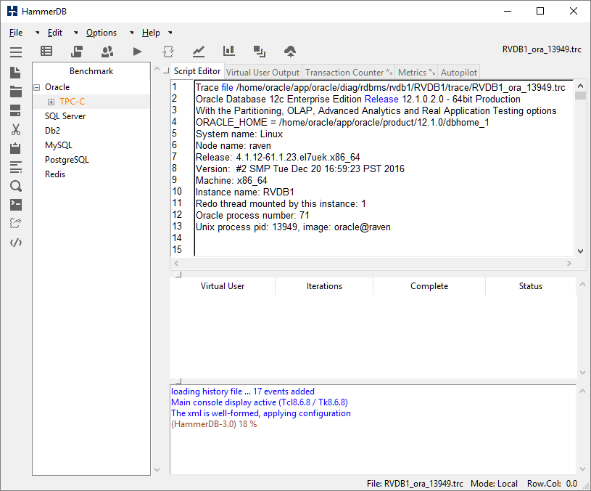
Task: Select the TPC-C tree item label
Action: (x=72, y=102)
